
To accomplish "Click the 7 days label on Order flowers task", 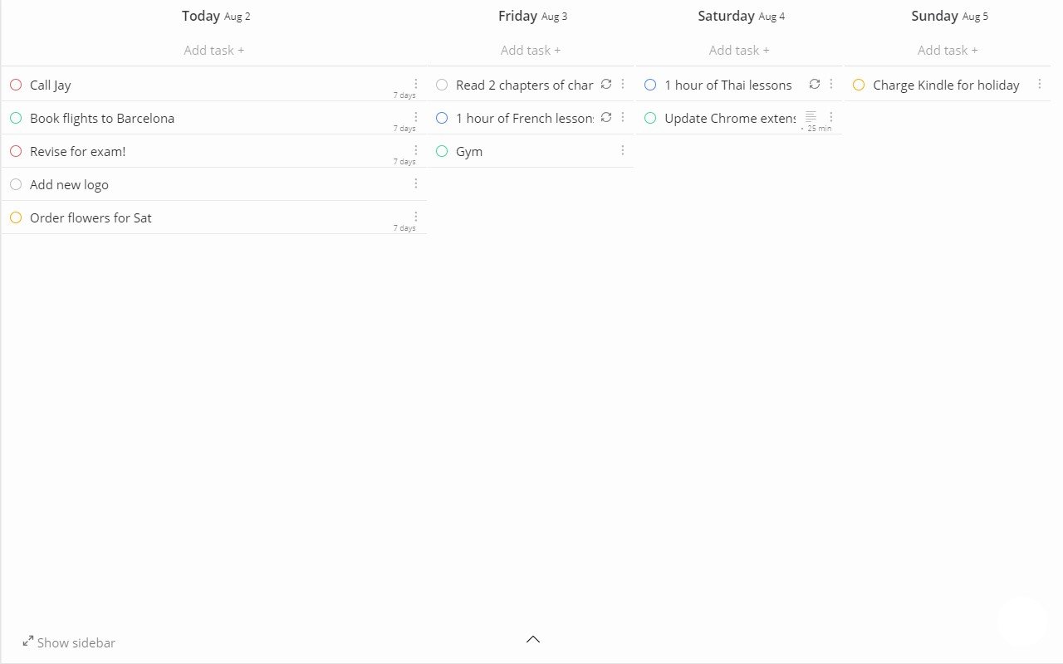I will (404, 228).
